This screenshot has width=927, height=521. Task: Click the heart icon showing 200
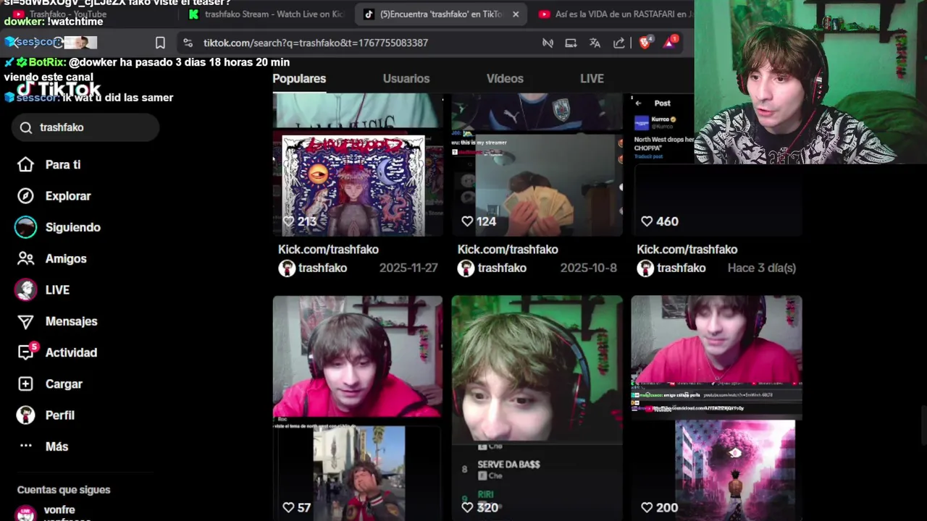coord(647,507)
